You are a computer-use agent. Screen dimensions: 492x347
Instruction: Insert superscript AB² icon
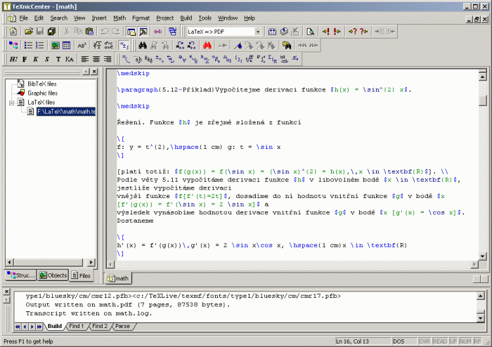82,46
